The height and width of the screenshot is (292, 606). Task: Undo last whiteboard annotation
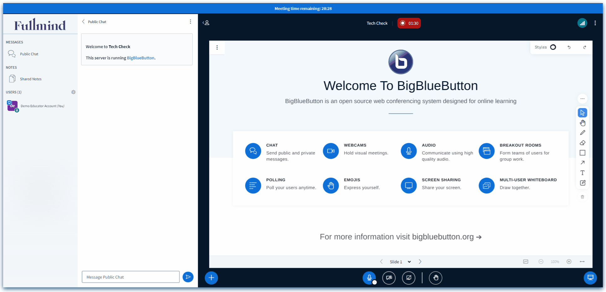coord(569,47)
